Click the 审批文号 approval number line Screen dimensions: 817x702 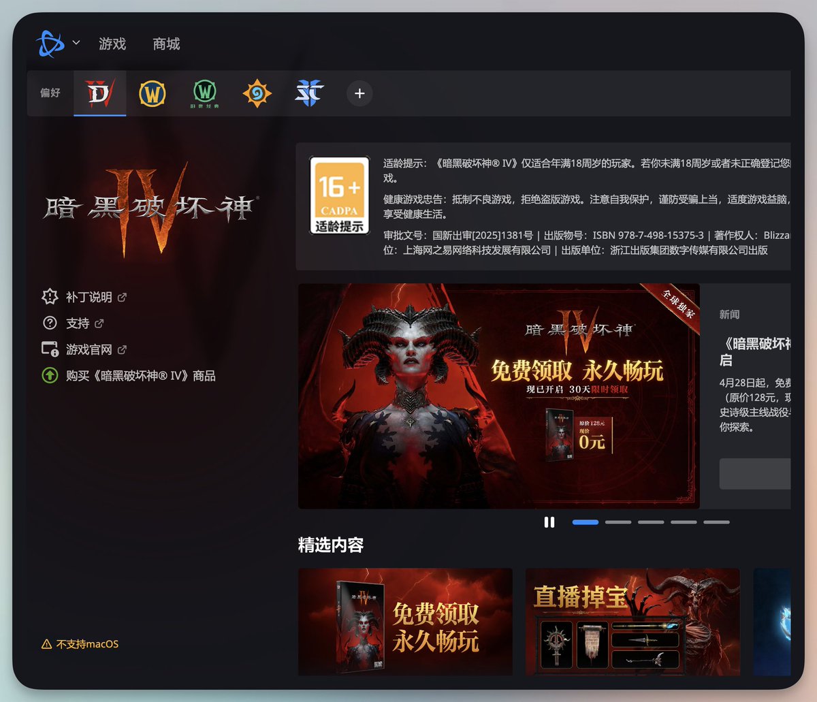(x=587, y=242)
